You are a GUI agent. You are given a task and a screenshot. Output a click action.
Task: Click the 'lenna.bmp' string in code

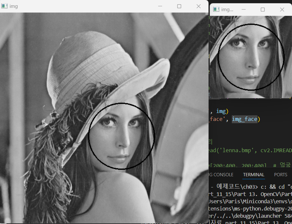(237, 150)
